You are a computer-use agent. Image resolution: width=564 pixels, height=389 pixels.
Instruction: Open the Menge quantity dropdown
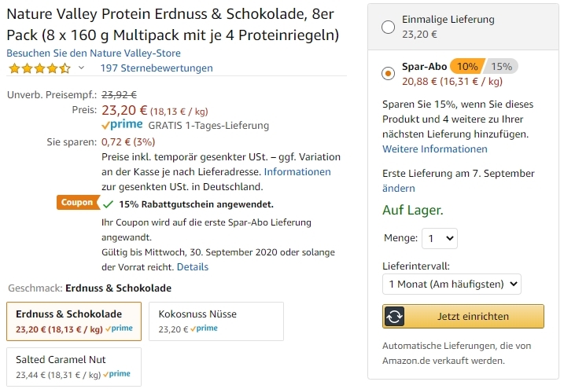click(x=439, y=238)
